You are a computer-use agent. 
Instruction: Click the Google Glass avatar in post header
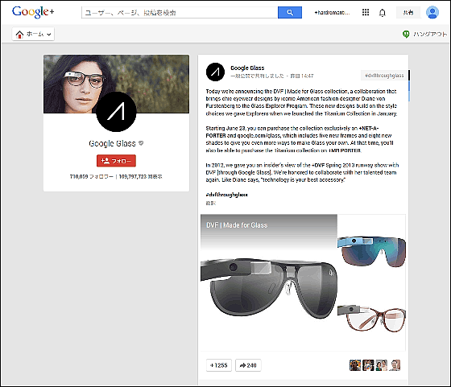tap(215, 72)
